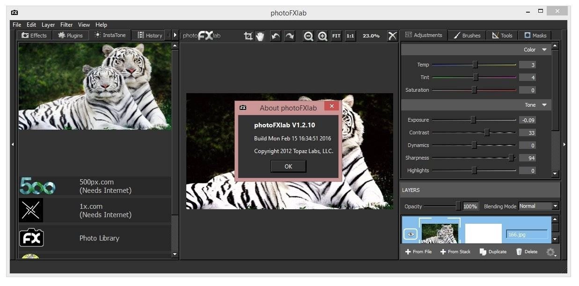Screen dimensions: 579x286
Task: Select the crop tool in the toolbar
Action: tap(248, 36)
